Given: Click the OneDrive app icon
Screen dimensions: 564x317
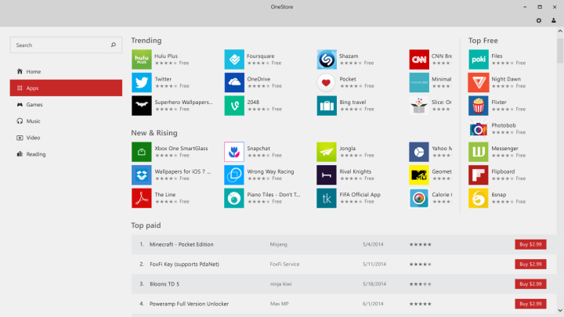Looking at the screenshot, I should pos(234,83).
